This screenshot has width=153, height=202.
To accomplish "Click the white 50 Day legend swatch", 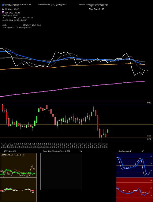I will click(x=3, y=9).
